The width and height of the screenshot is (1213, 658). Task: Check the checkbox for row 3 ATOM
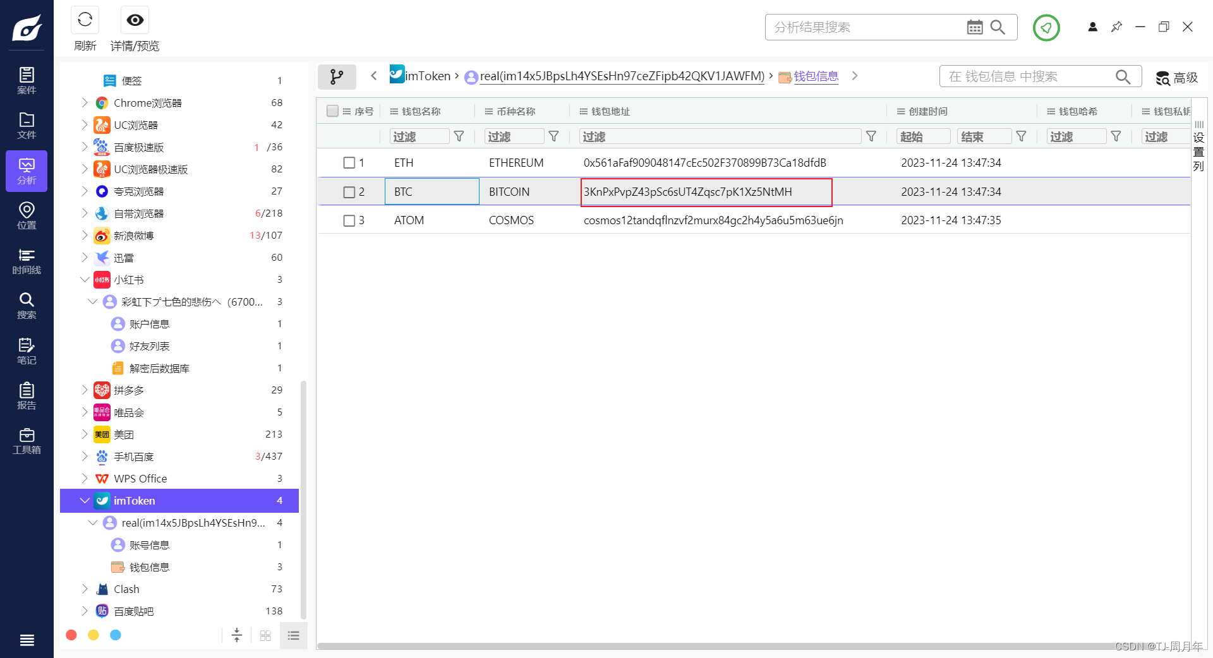[x=349, y=220]
